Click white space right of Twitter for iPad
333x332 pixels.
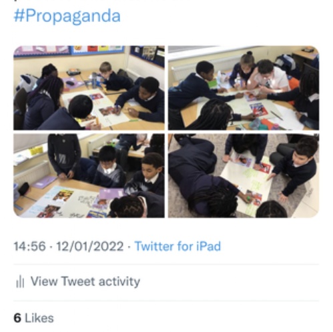270,246
